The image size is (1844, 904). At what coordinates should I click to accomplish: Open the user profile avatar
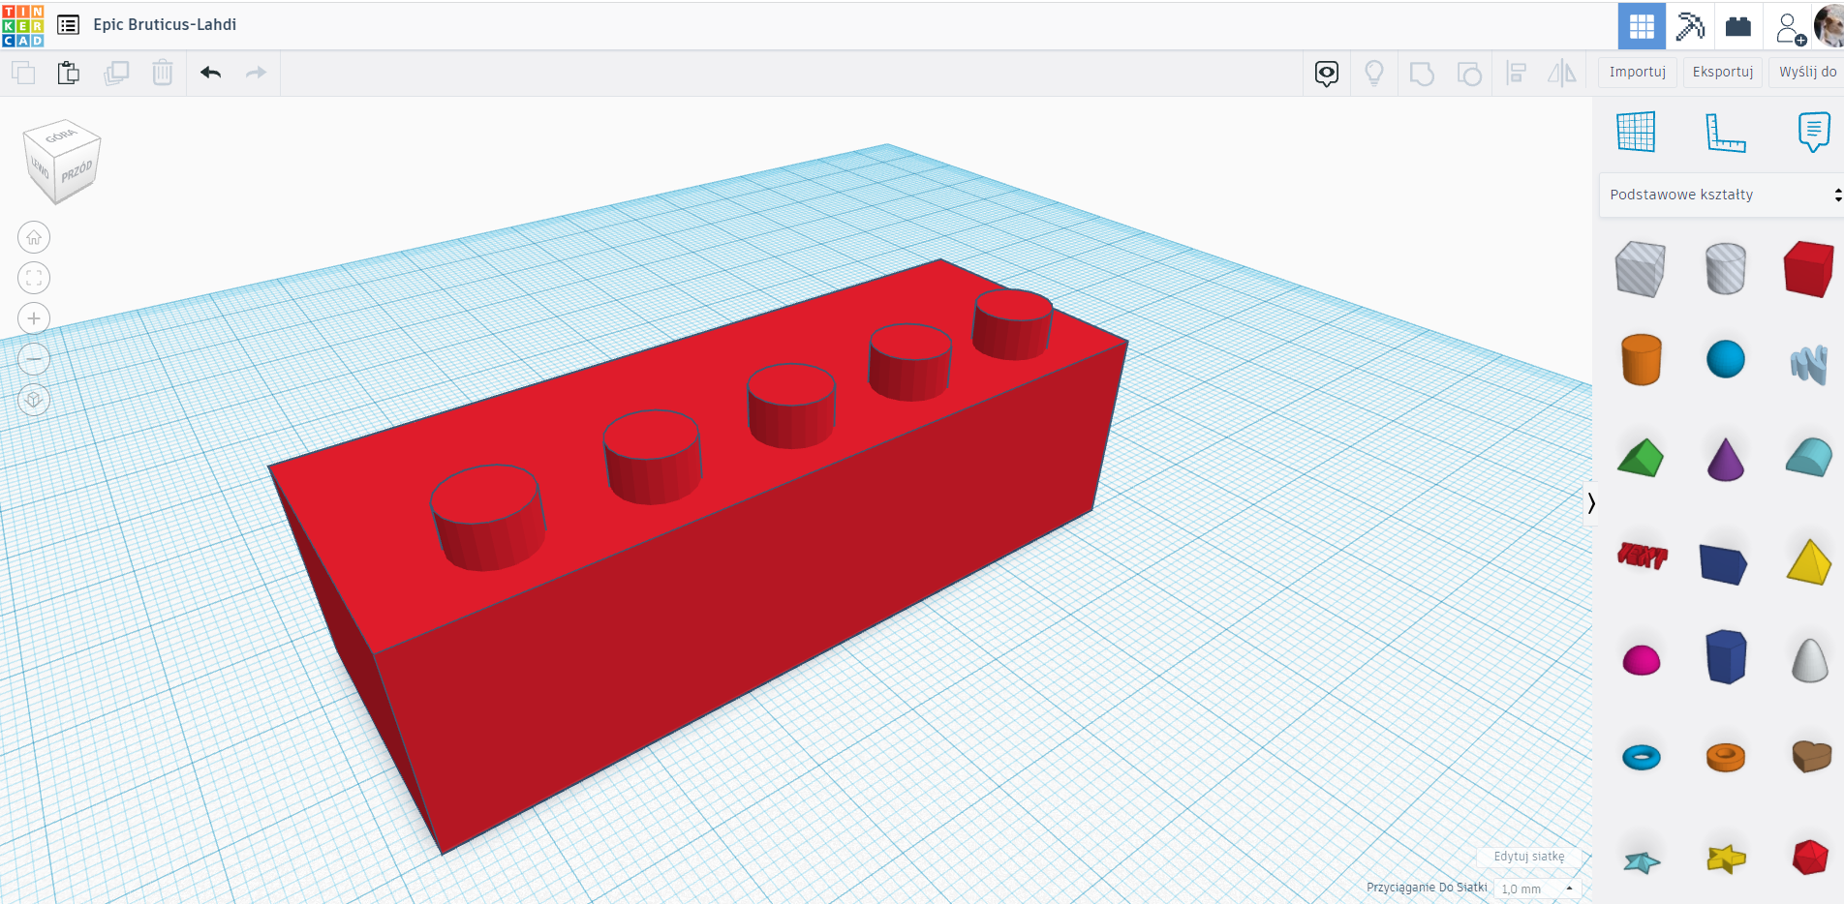1829,26
